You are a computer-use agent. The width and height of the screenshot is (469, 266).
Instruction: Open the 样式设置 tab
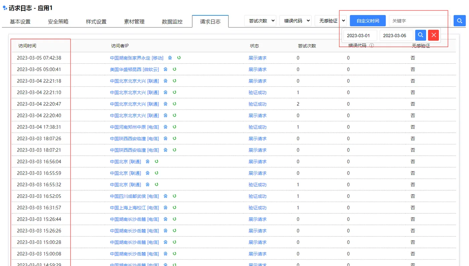coord(96,22)
